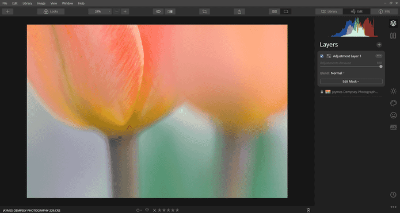Adjust the Adjustments Amount slider
The height and width of the screenshot is (213, 400).
(351, 67)
